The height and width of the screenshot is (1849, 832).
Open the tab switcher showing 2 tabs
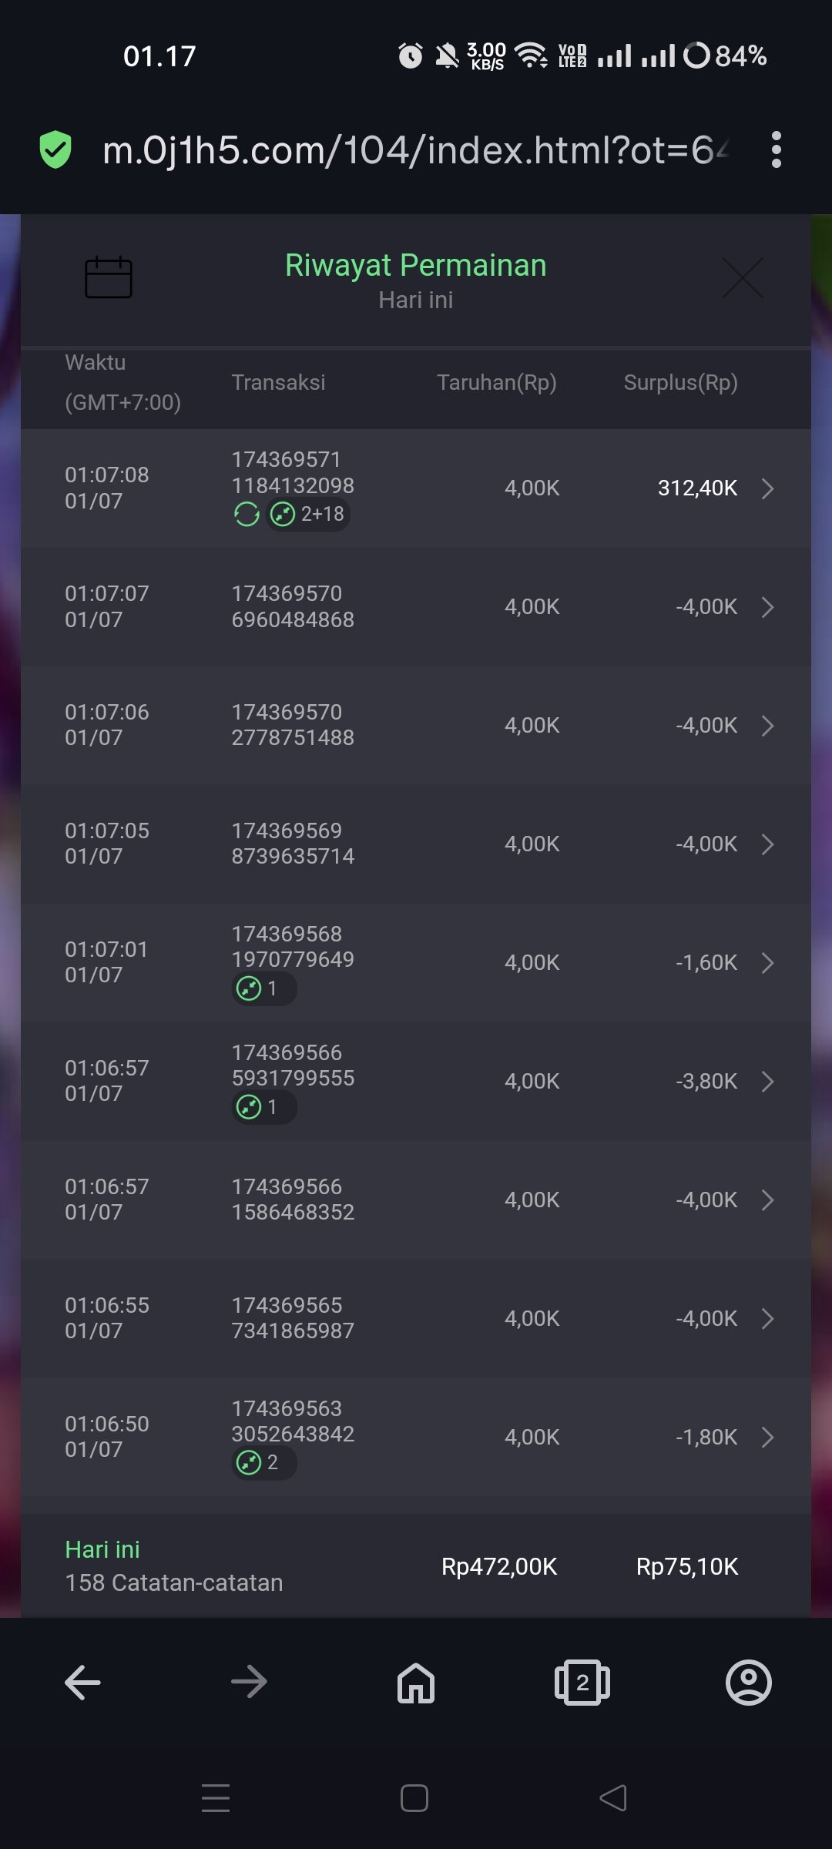tap(582, 1682)
